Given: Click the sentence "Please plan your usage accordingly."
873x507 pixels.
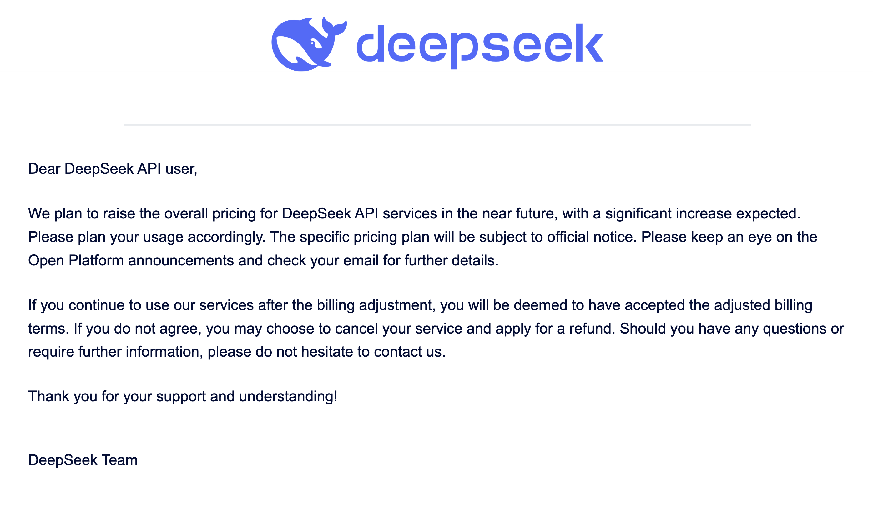Looking at the screenshot, I should pyautogui.click(x=147, y=237).
